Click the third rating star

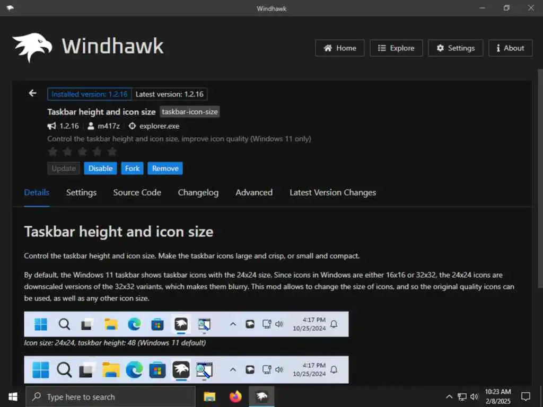tap(82, 152)
